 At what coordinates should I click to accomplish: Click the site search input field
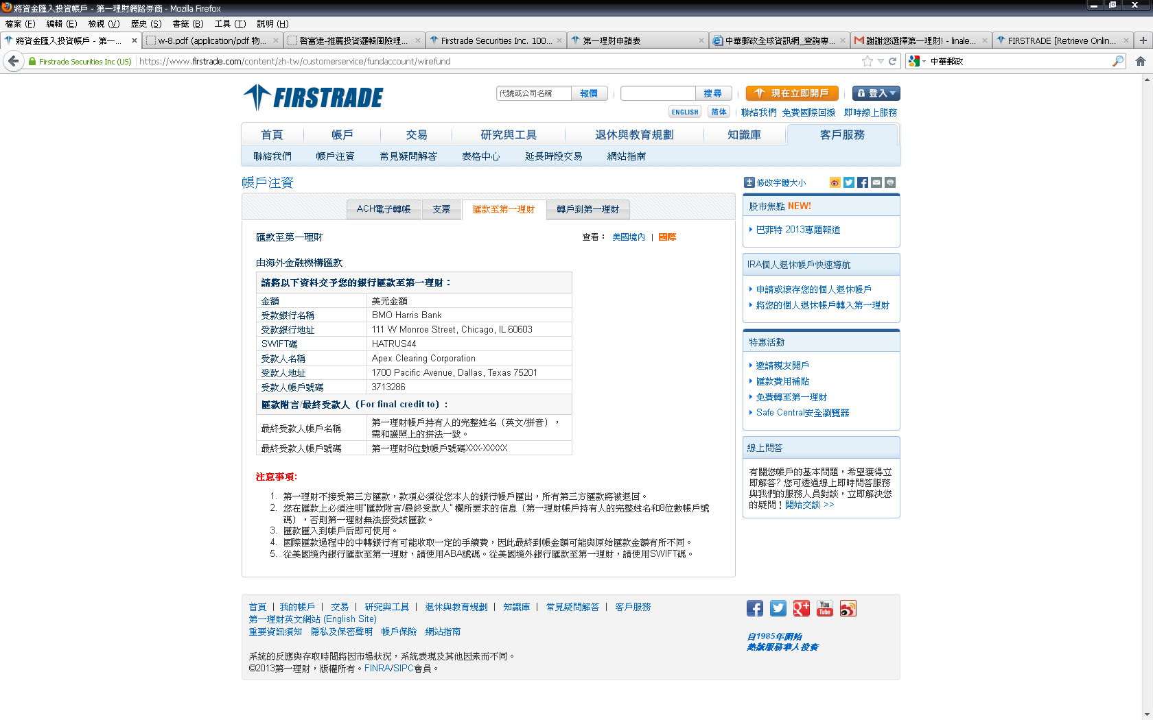[x=658, y=93]
